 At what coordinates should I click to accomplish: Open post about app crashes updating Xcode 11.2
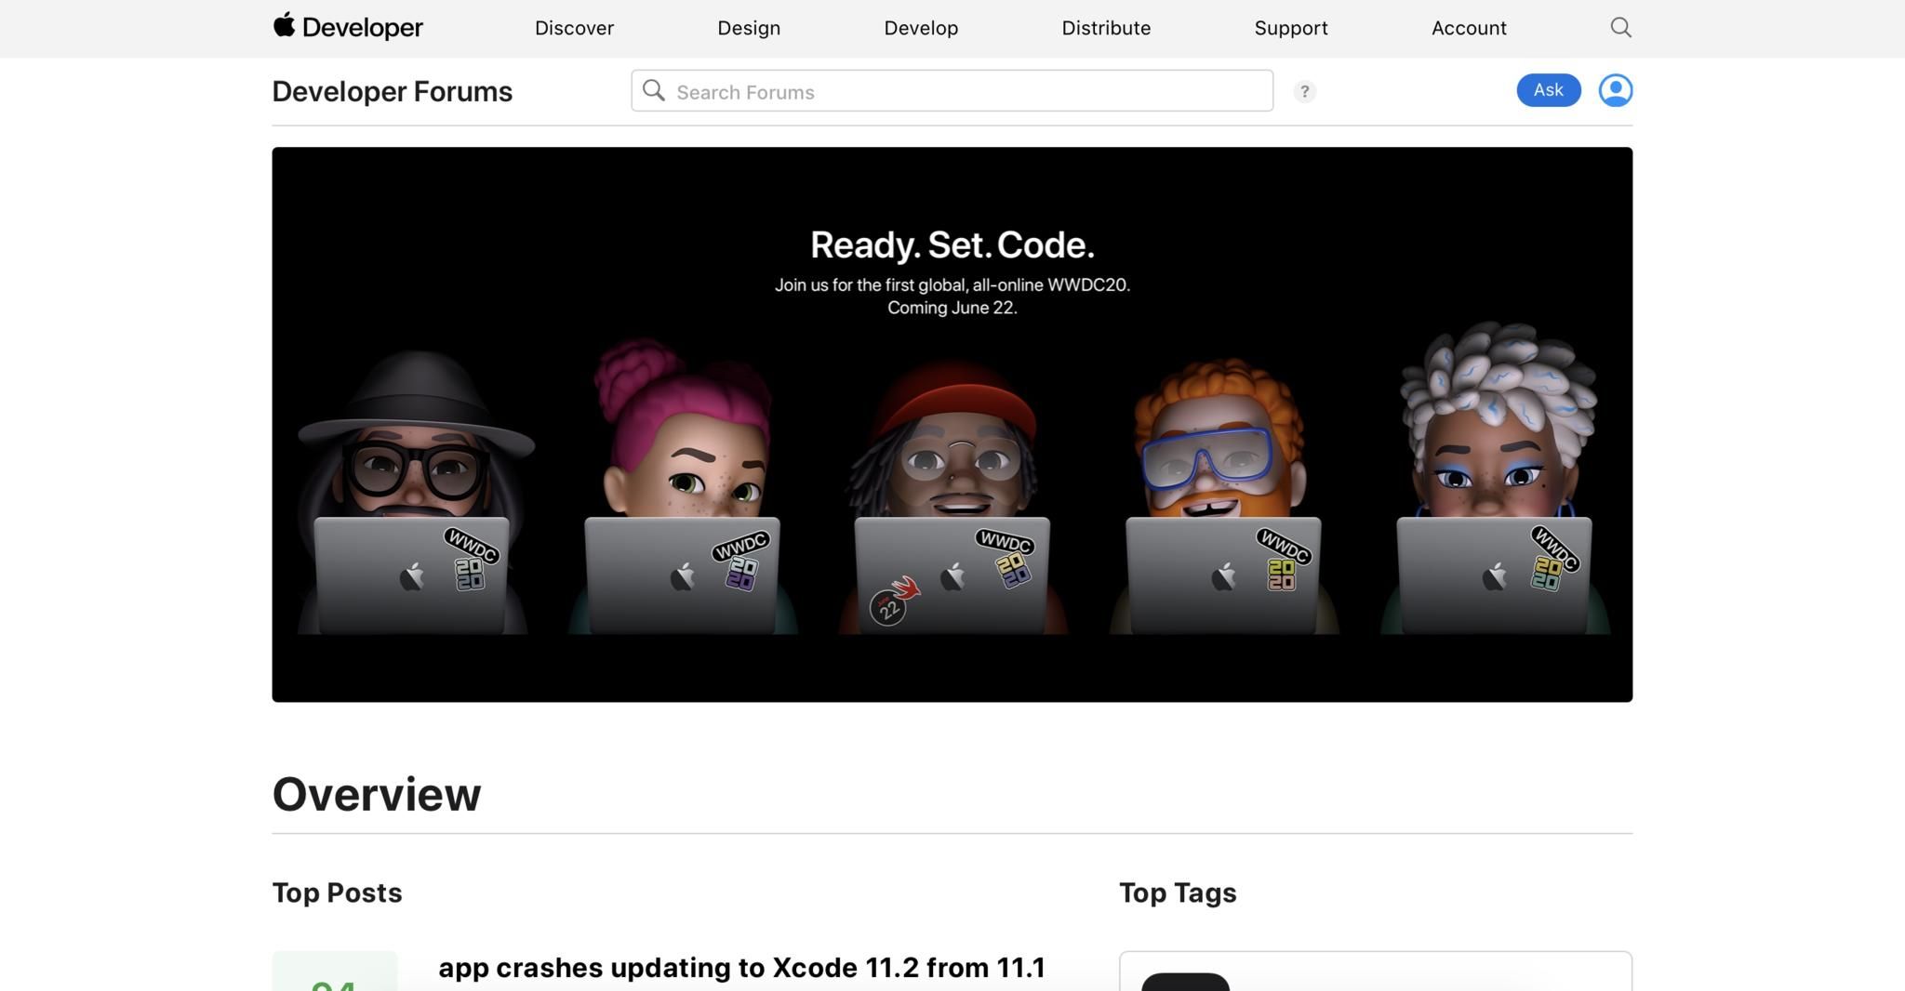pos(742,968)
